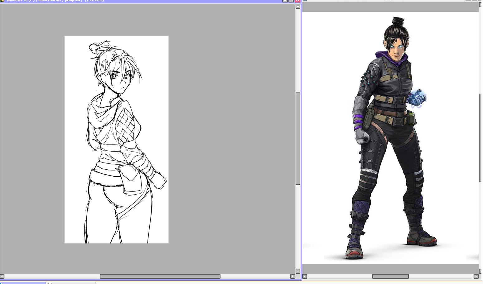
Task: Click the right arrow of the reference window's horizontal scrollbar
Action: click(x=476, y=276)
